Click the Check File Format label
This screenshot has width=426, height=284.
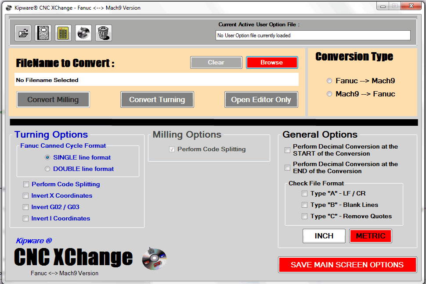pos(316,183)
